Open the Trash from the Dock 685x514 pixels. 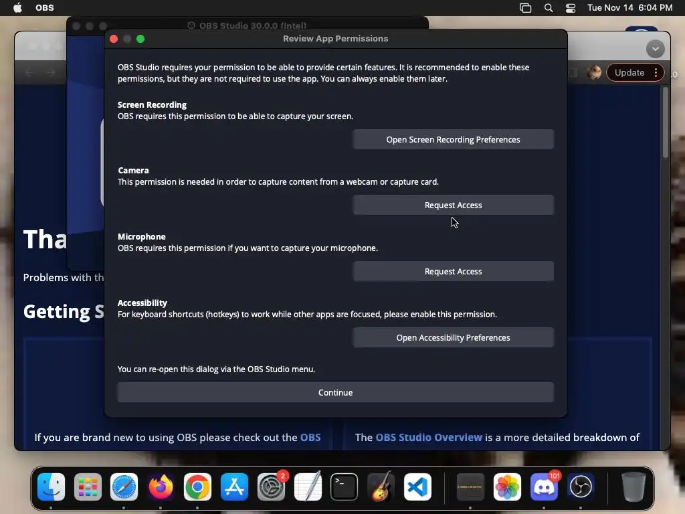coord(633,487)
